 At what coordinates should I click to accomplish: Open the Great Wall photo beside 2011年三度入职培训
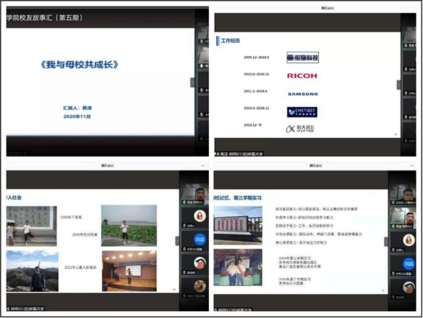(27, 270)
